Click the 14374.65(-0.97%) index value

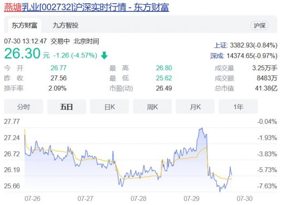tap(252, 56)
